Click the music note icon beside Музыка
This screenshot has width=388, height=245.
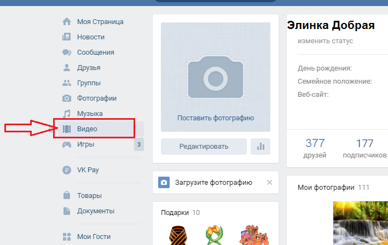tap(67, 113)
